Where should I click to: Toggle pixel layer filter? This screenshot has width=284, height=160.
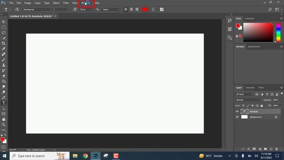pyautogui.click(x=257, y=94)
